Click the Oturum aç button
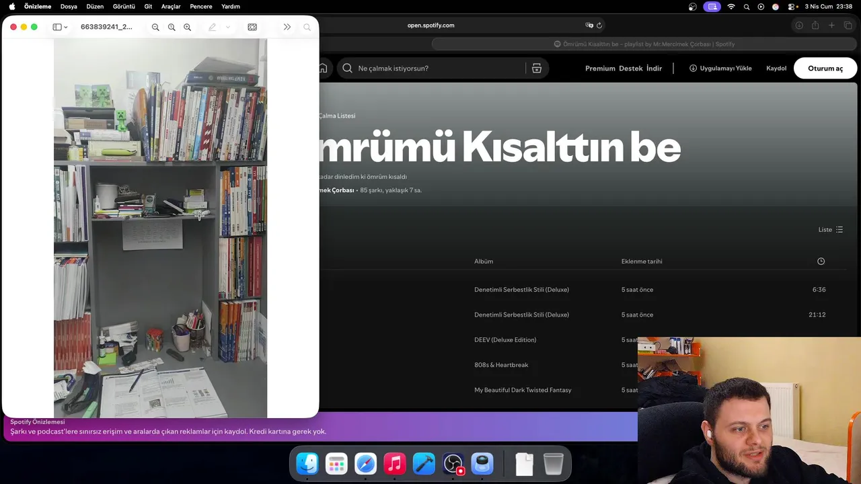Image resolution: width=861 pixels, height=484 pixels. tap(825, 69)
